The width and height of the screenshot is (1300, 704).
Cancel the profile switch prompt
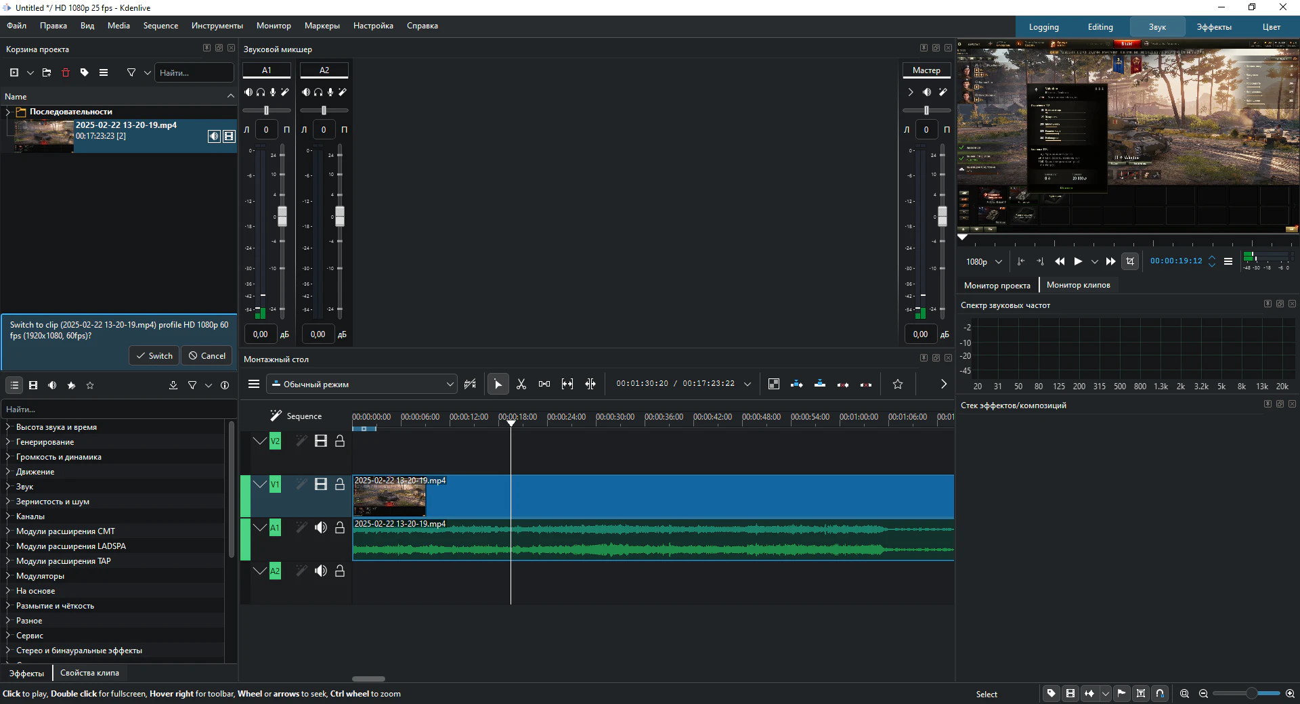click(x=207, y=356)
